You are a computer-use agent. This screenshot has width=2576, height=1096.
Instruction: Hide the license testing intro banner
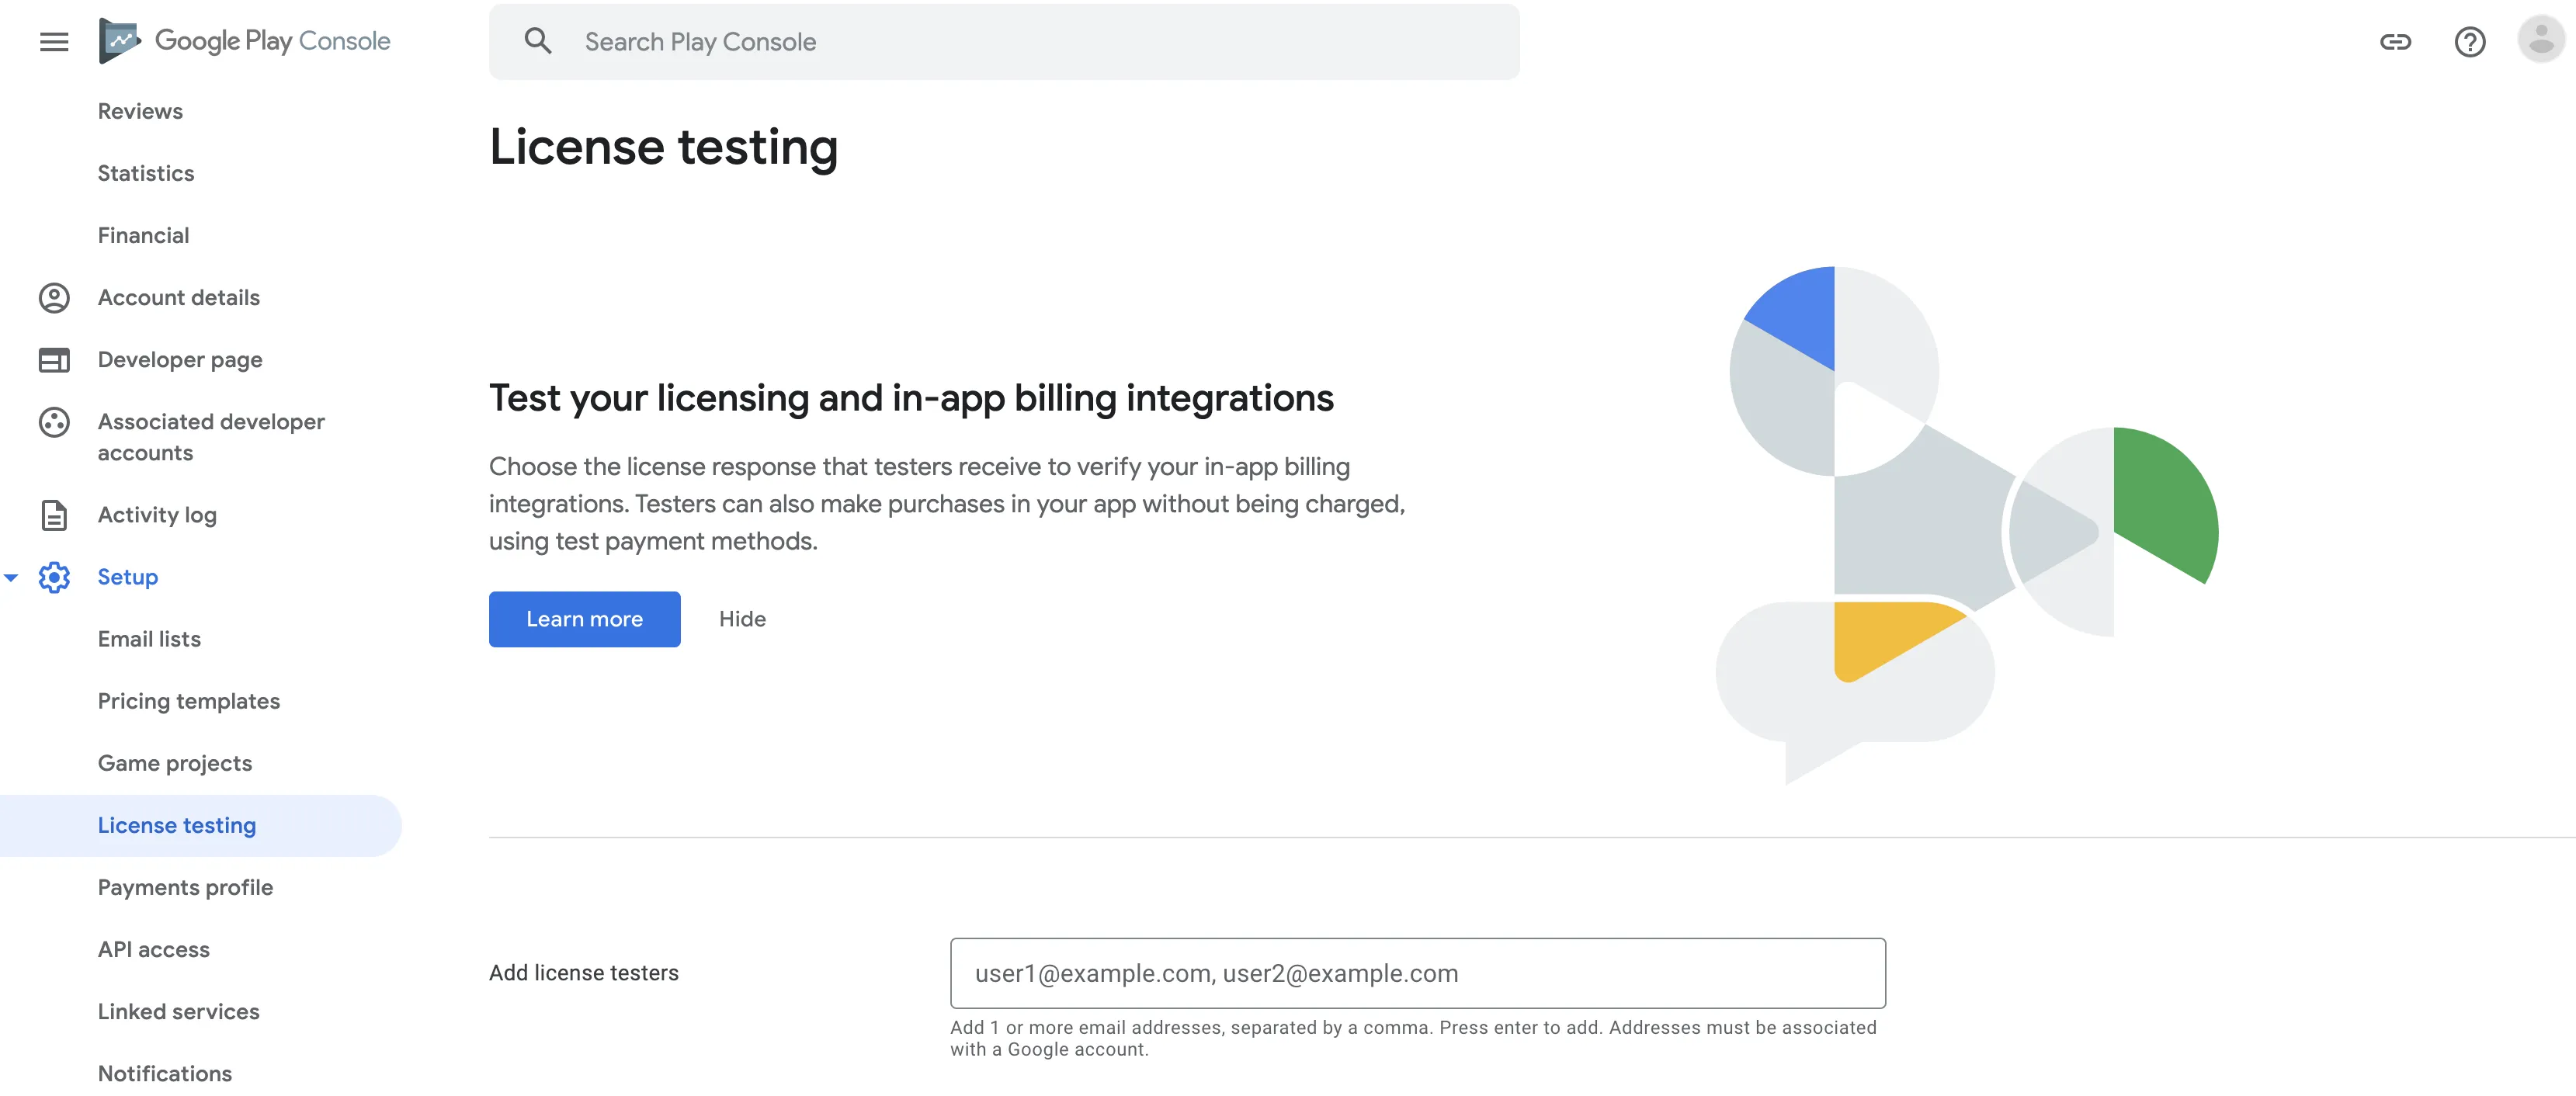coord(742,618)
